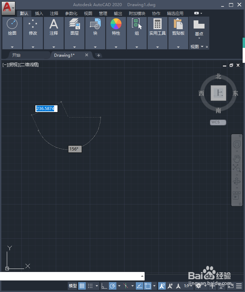
Task: Open the 修改 (Modify) panel icon
Action: pyautogui.click(x=33, y=24)
